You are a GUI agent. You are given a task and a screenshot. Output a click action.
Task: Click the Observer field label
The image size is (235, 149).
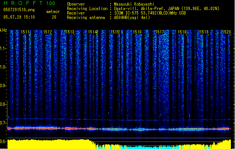pos(76,4)
